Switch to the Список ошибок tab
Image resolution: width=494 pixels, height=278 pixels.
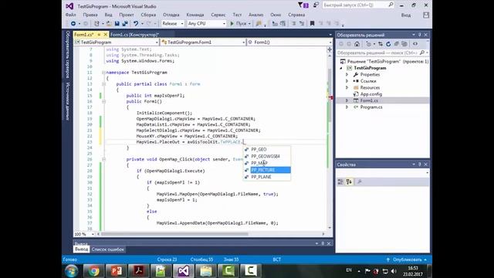tap(108, 249)
